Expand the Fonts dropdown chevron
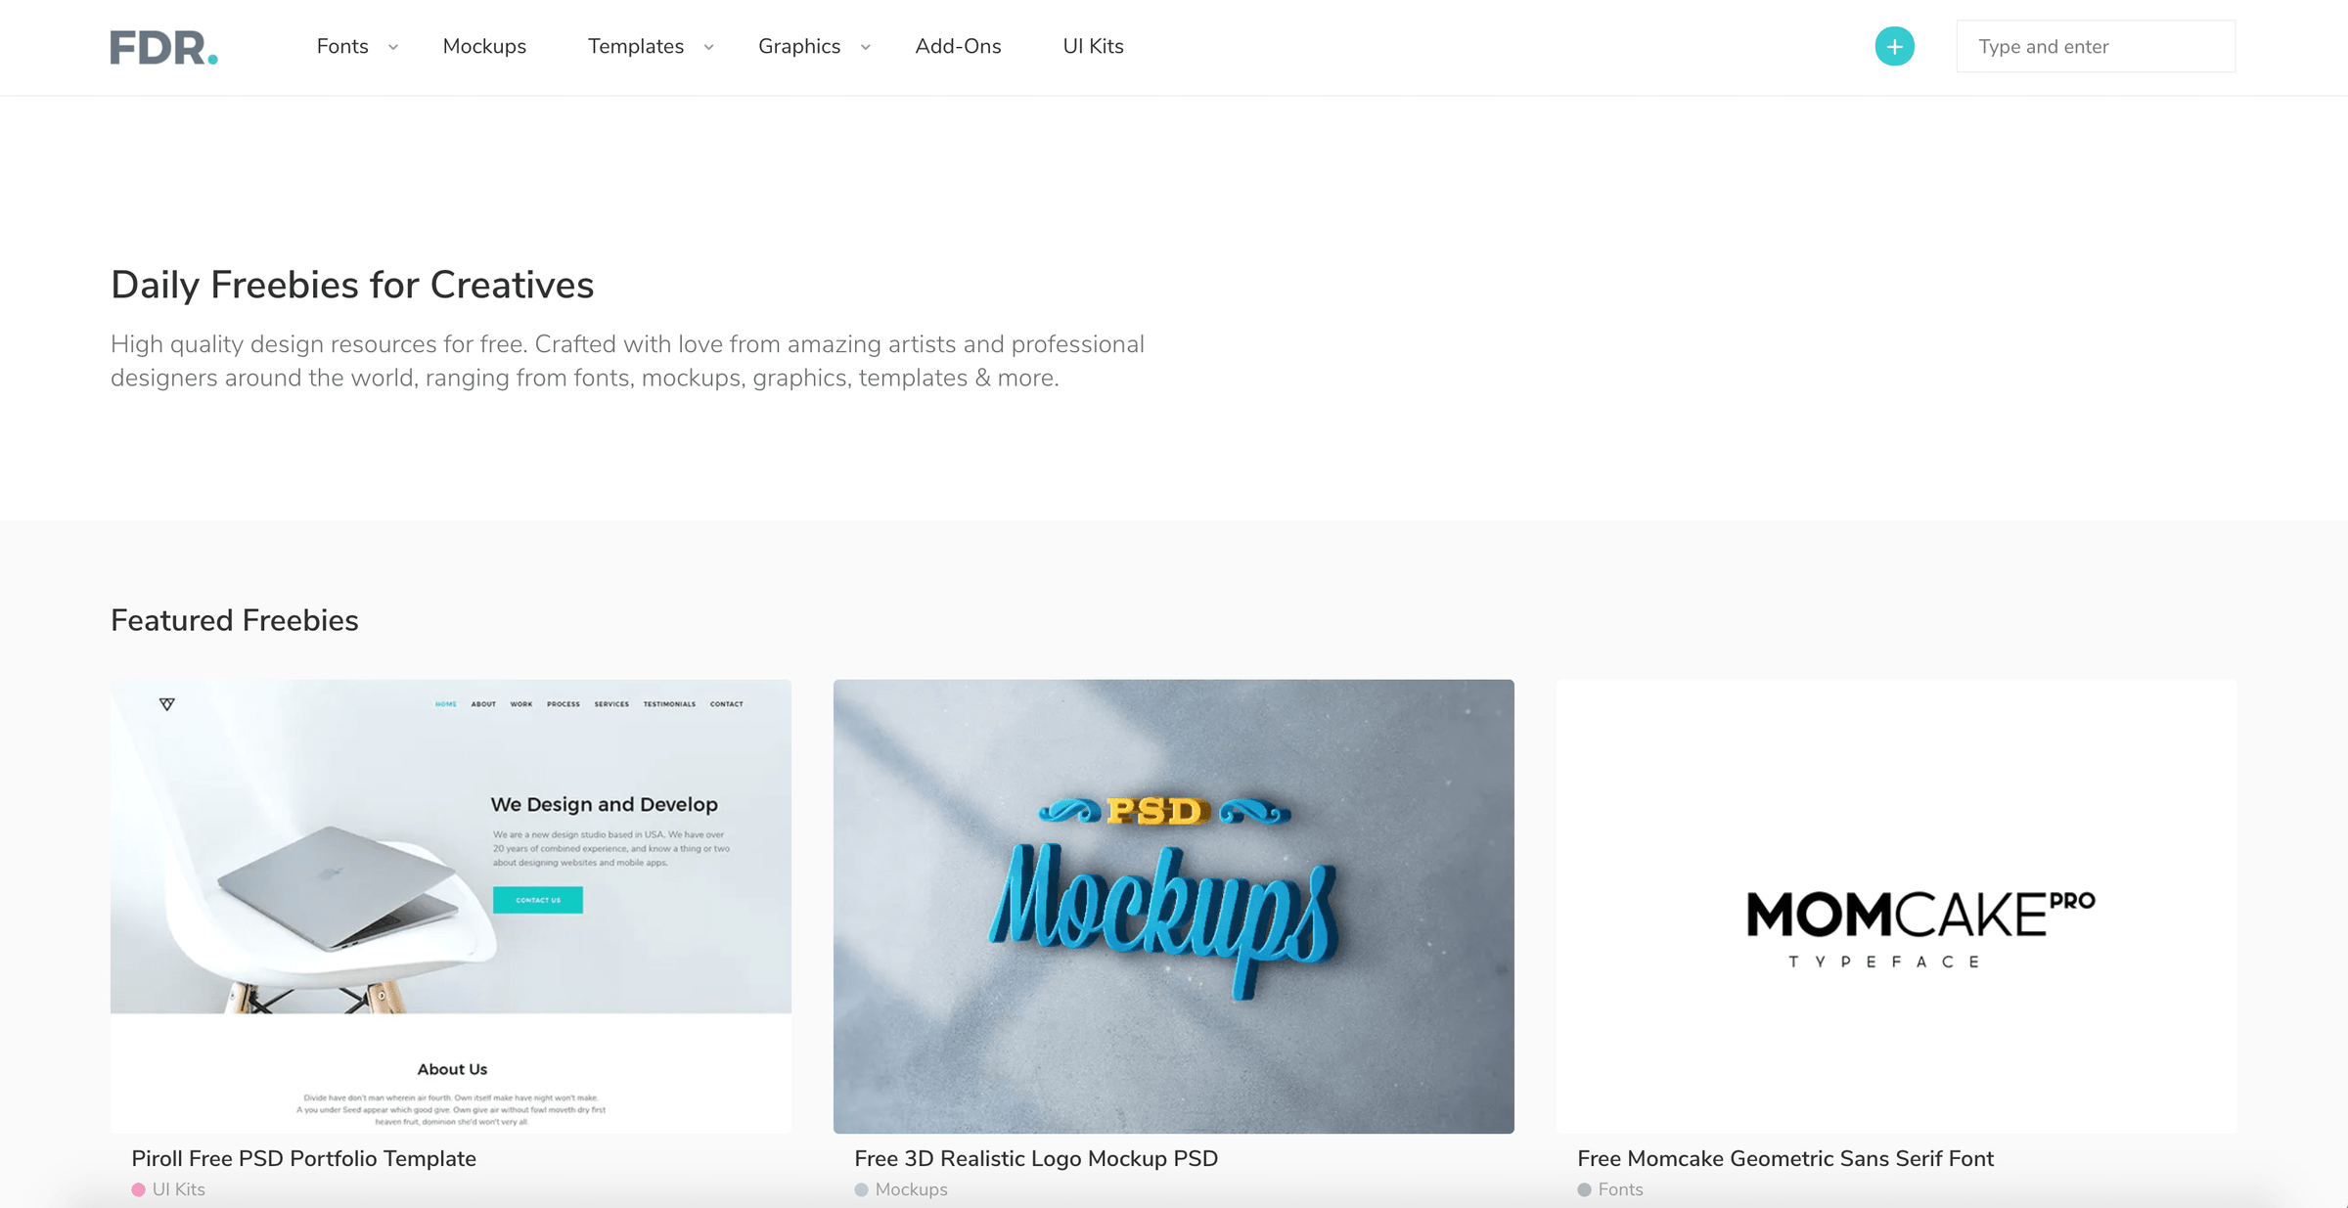The width and height of the screenshot is (2348, 1208). pyautogui.click(x=393, y=47)
